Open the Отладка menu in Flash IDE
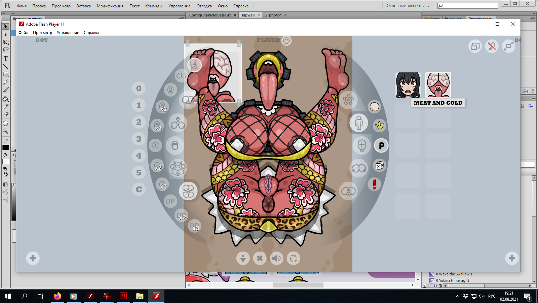The image size is (538, 303). 204,6
